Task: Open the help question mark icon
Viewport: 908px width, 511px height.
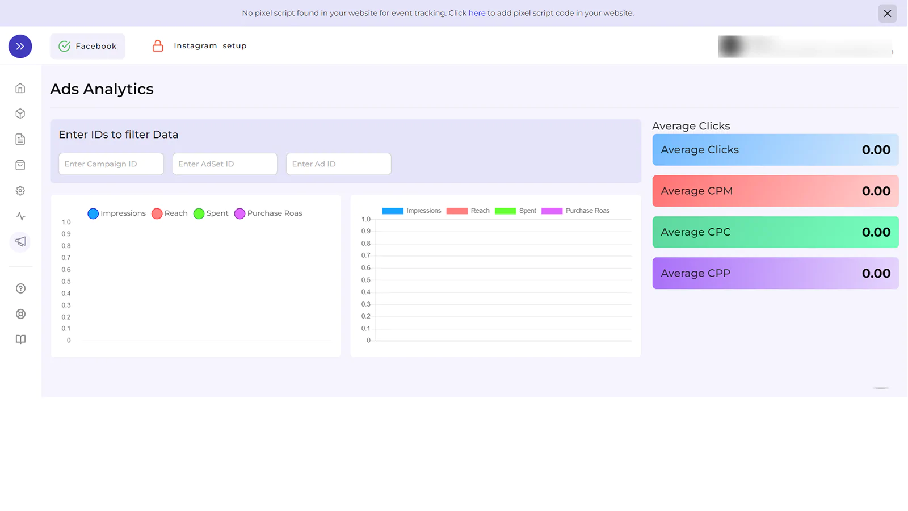Action: (x=20, y=288)
